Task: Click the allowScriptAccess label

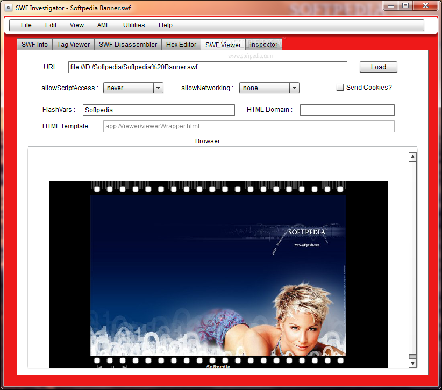Action: 70,88
